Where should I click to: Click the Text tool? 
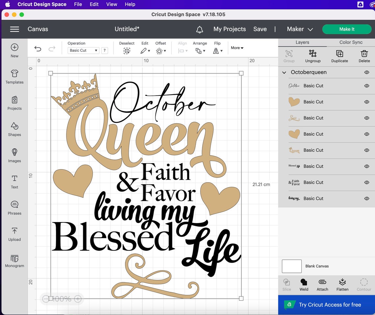click(14, 182)
